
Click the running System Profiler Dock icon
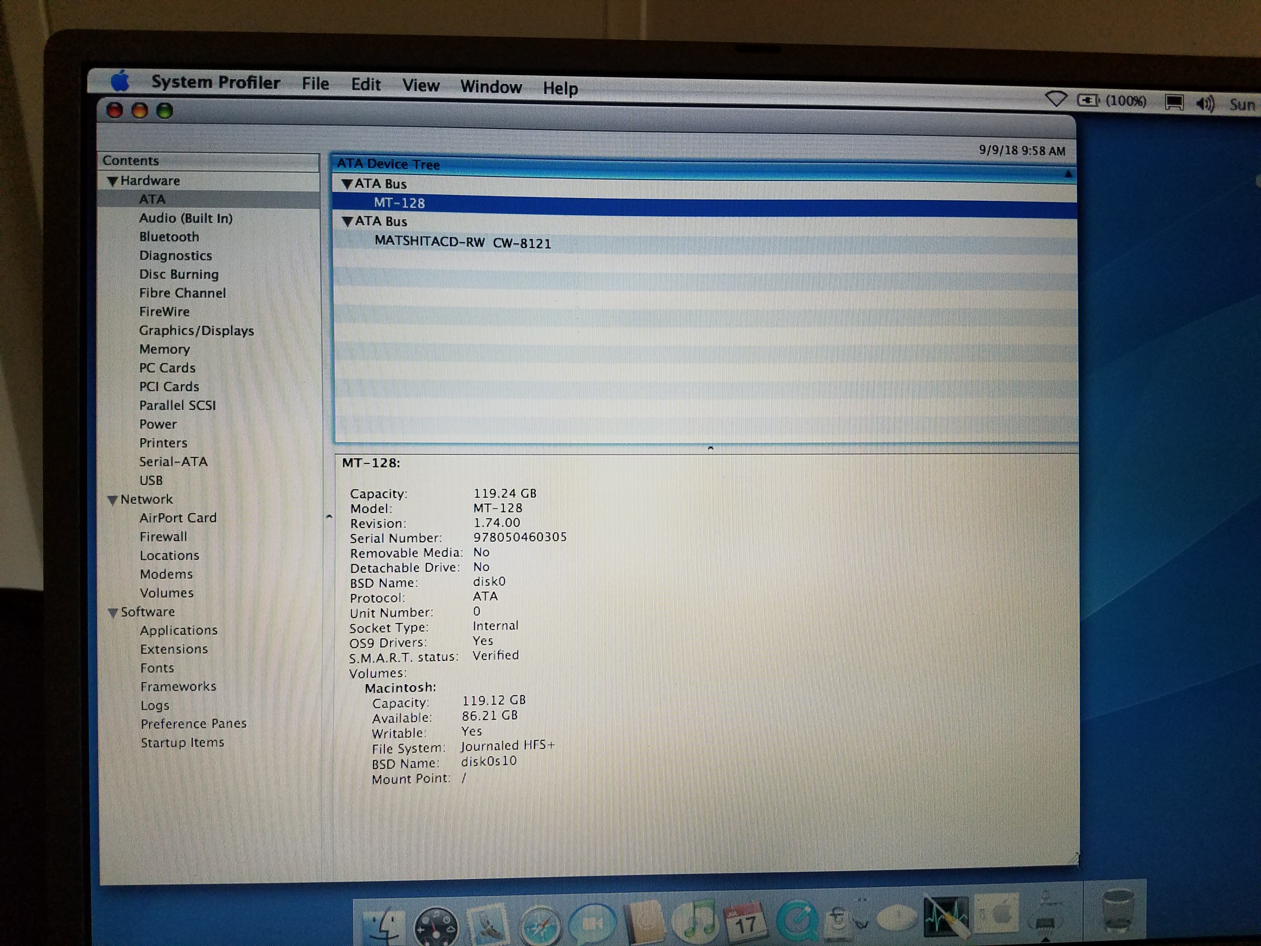[x=1046, y=914]
